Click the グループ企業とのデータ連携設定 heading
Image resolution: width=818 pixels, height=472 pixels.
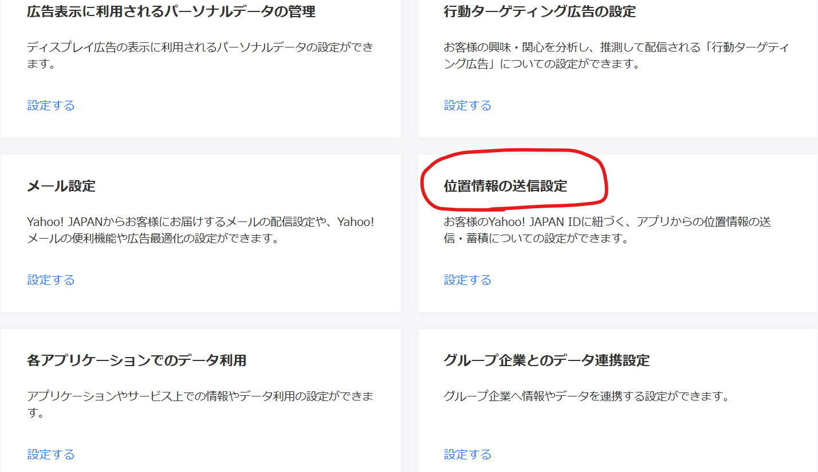point(546,360)
